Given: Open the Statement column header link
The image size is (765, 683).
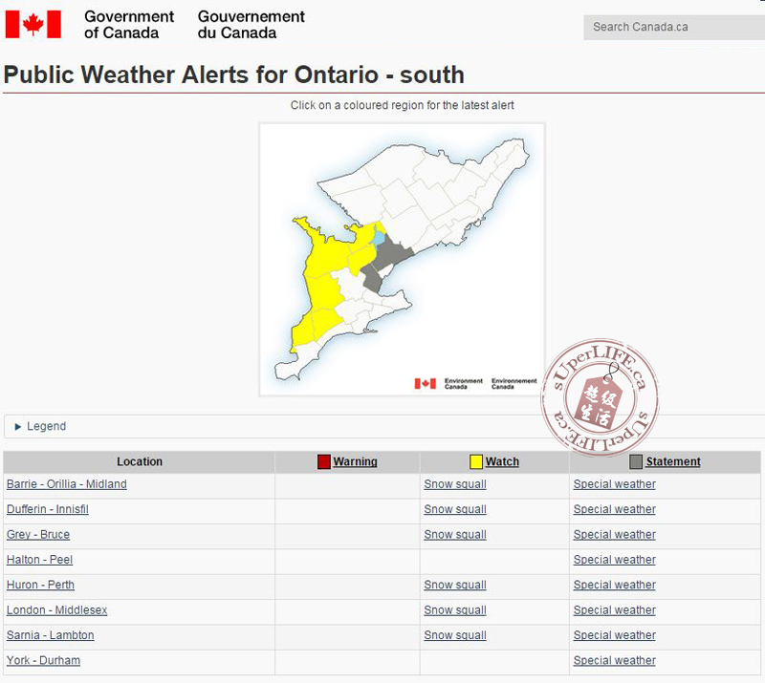Looking at the screenshot, I should pyautogui.click(x=673, y=462).
